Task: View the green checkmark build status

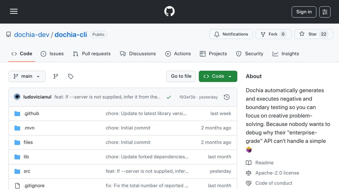Action: [169, 97]
